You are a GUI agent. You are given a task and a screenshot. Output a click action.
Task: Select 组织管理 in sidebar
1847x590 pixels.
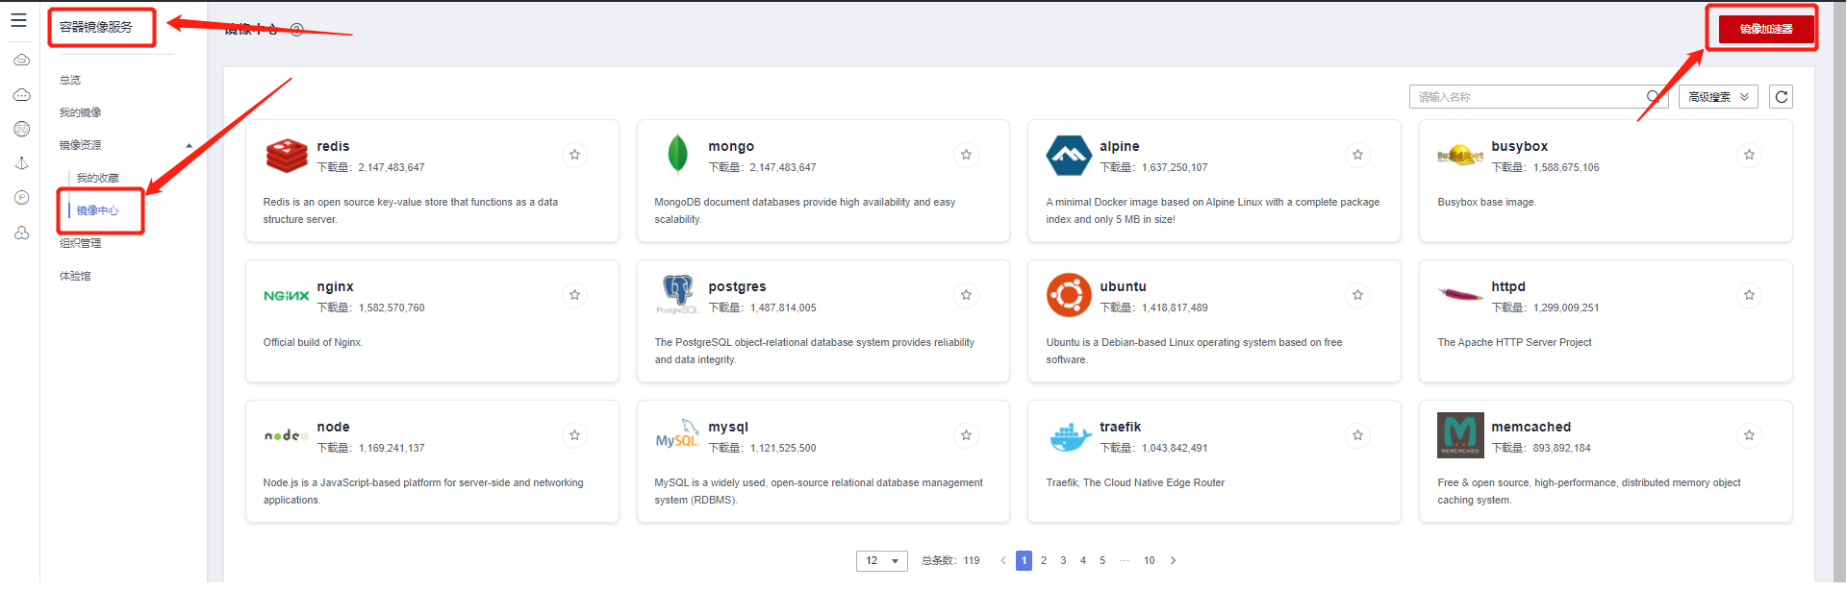(80, 244)
